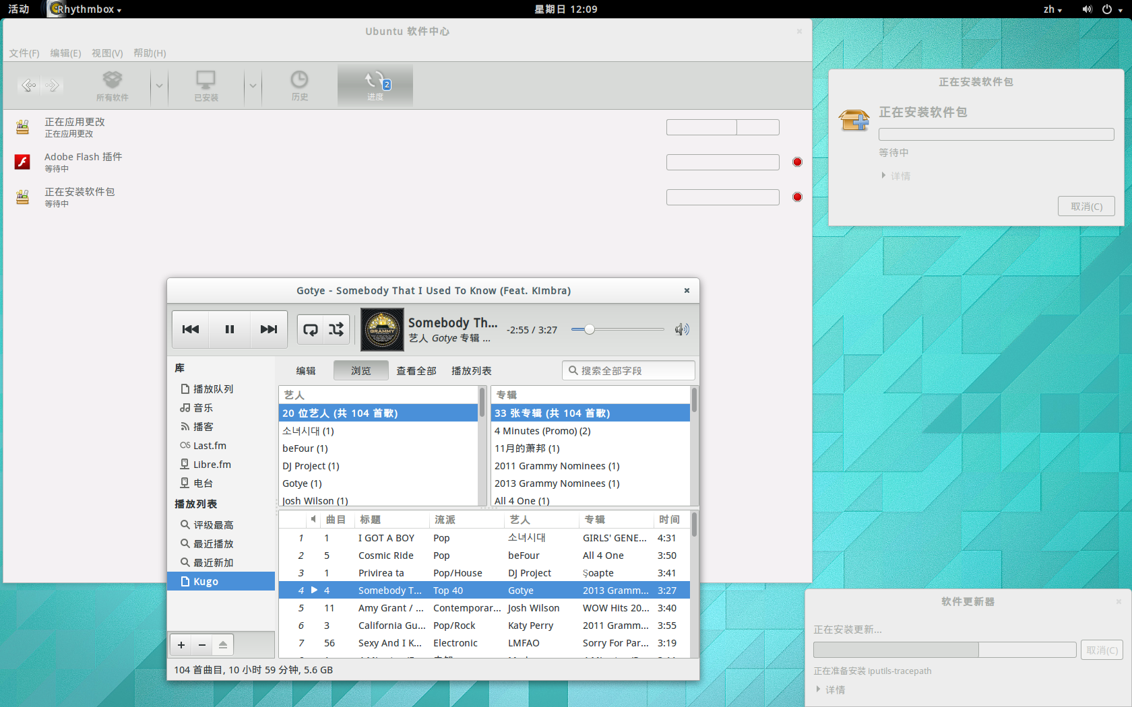Select the track Cosmic Ride
This screenshot has height=707, width=1132.
[x=484, y=555]
